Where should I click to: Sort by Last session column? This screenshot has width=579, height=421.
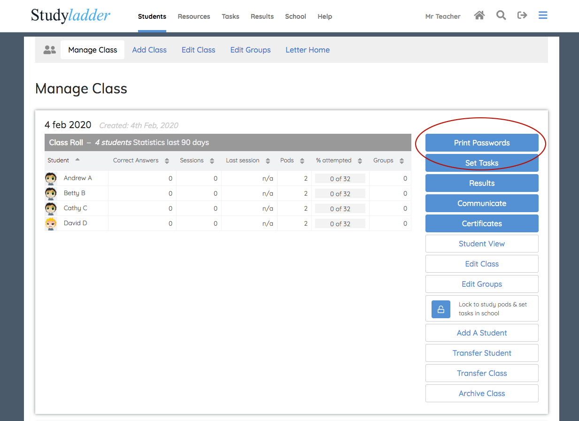pos(248,161)
